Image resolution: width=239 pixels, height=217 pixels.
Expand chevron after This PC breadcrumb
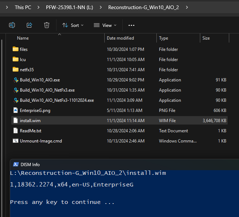tap(38, 7)
